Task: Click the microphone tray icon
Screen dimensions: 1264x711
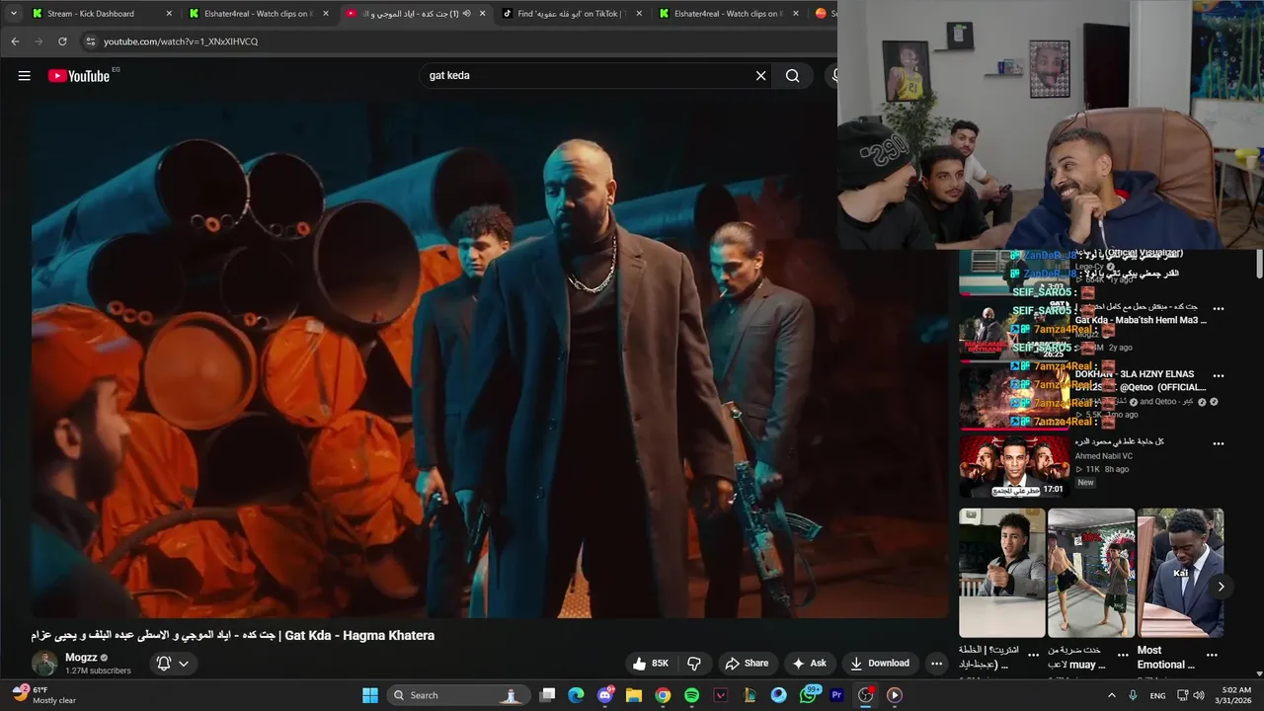Action: tap(1133, 695)
